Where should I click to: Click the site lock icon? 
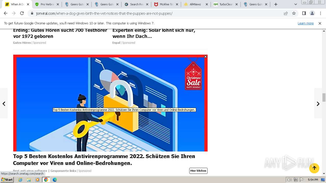click(x=32, y=13)
